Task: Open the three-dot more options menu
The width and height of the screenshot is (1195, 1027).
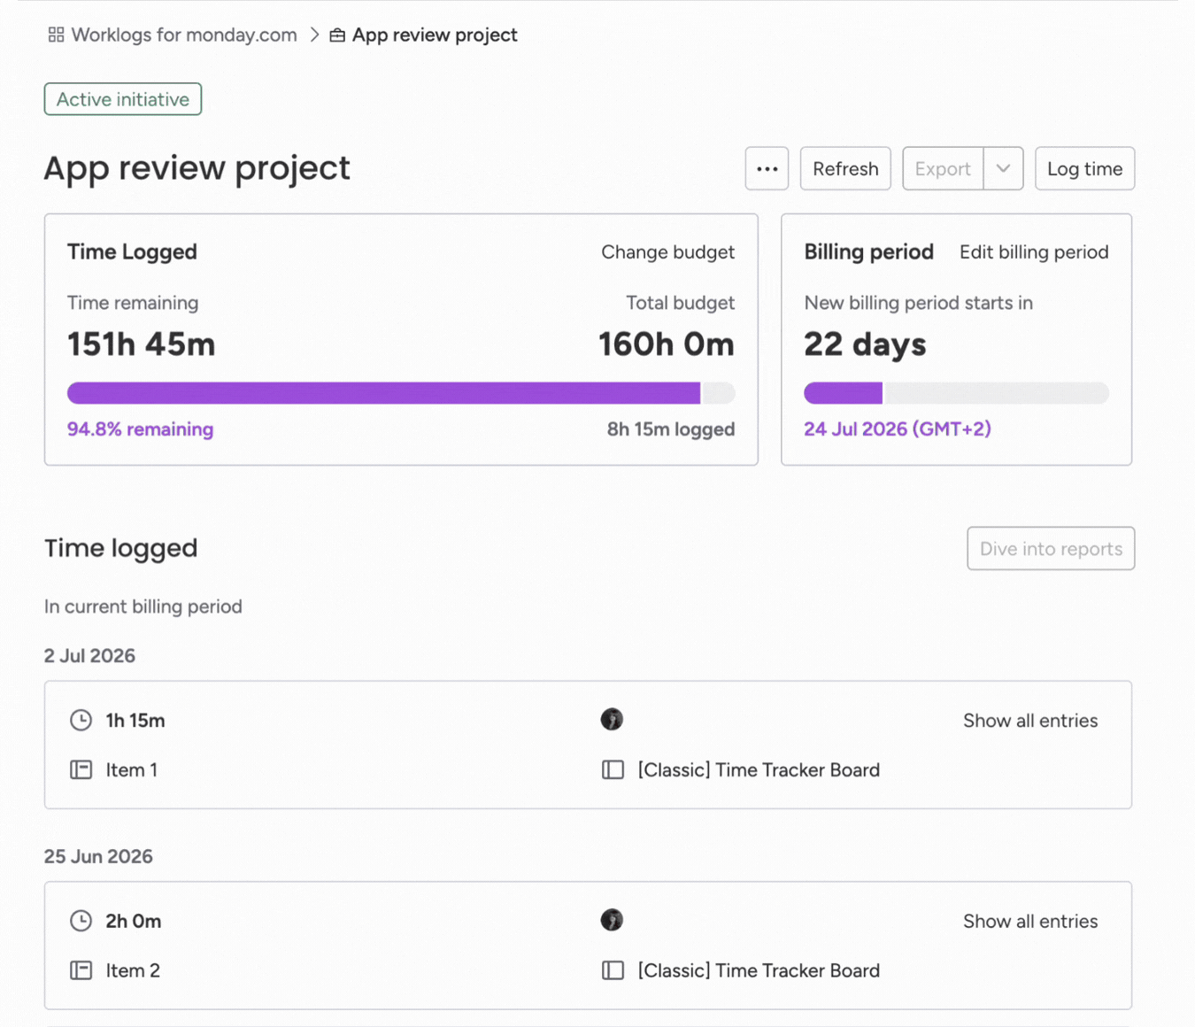Action: coord(767,168)
